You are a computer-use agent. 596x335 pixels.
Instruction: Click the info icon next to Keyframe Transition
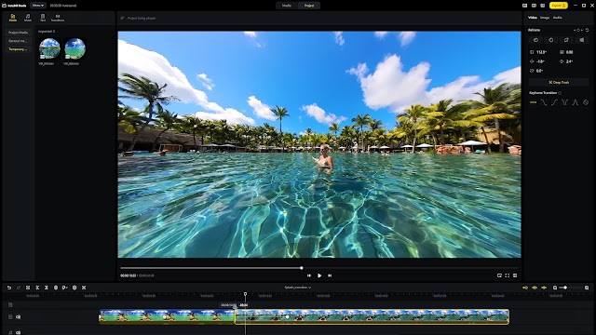[x=560, y=93]
